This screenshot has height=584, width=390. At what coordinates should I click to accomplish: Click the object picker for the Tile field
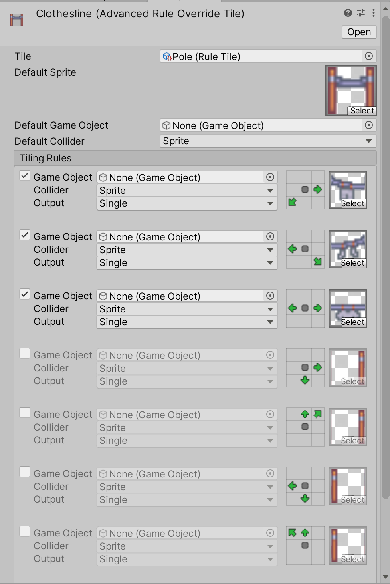tap(368, 56)
